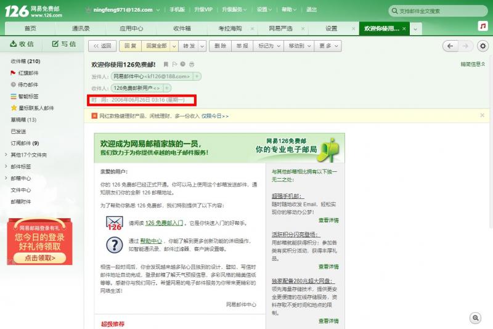
Task: Go to previous email with left arrow
Action: [450, 46]
